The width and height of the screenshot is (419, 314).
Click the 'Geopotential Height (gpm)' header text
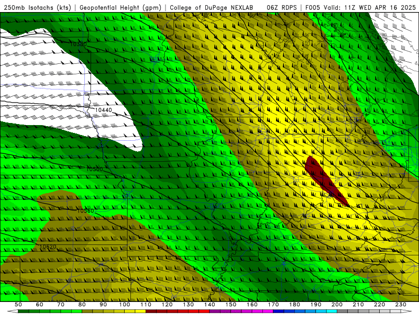tap(120, 7)
